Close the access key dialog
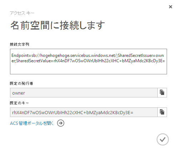177x154 pixels. pos(171,7)
